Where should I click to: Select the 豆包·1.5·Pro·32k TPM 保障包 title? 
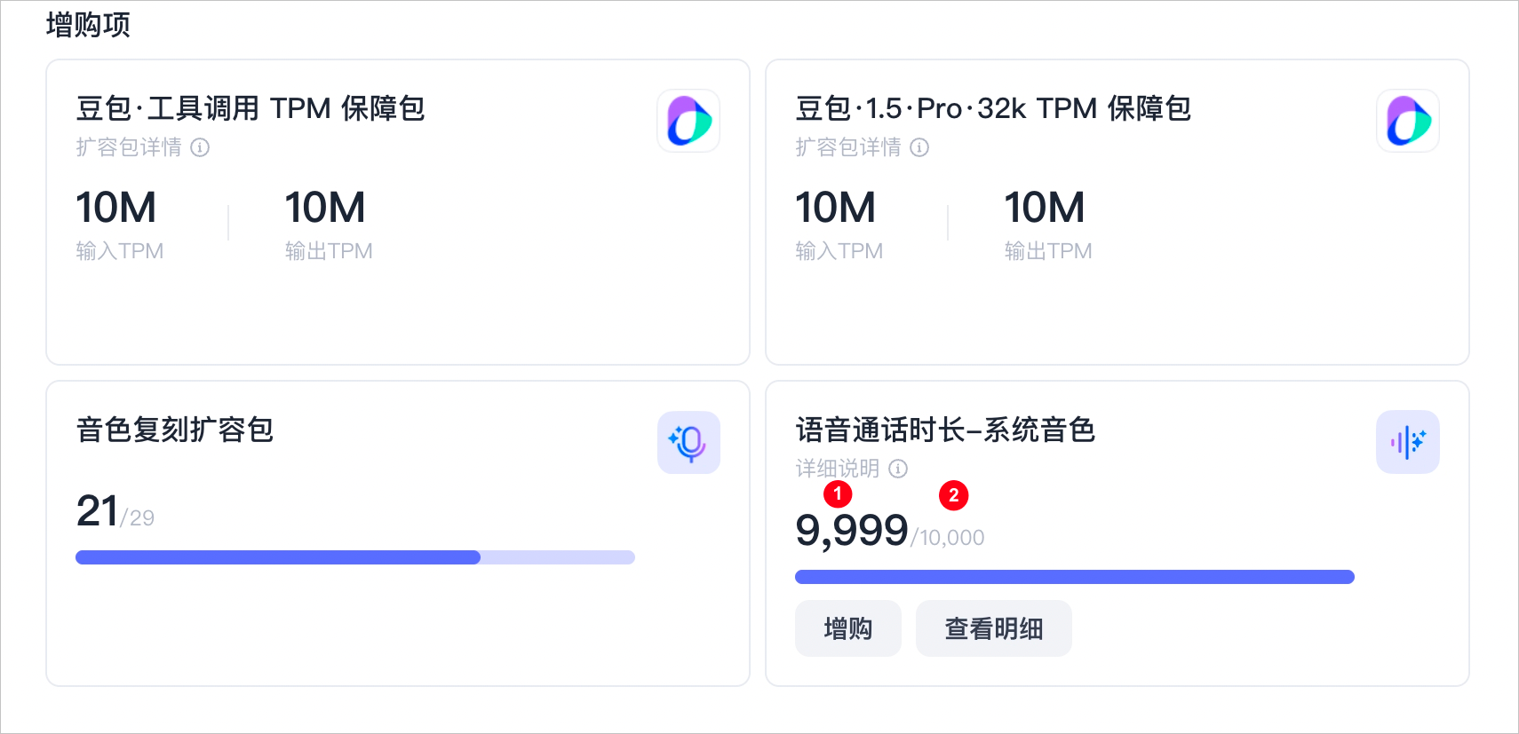pos(993,108)
